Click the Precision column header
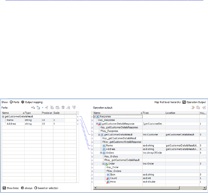208x193 pixels. tap(47, 113)
